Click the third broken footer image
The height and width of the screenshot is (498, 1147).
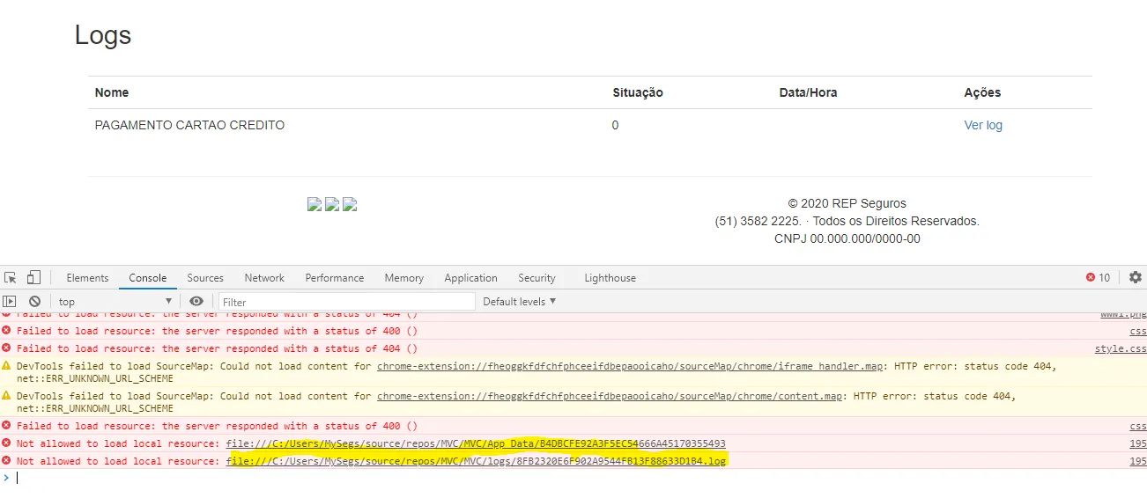coord(350,204)
